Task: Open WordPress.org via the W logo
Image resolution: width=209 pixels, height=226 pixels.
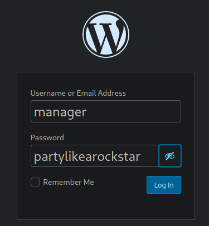Action: click(106, 35)
